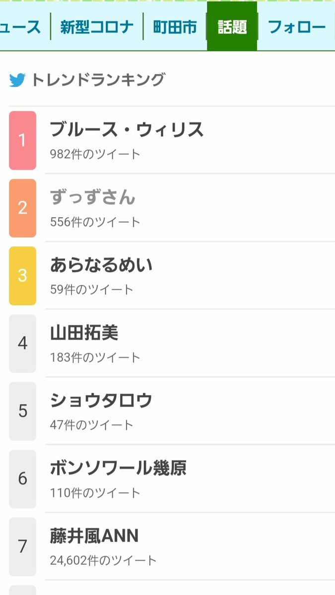Tap the gray rank 7 badge
Viewport: 335px width, 595px height.
point(22,546)
